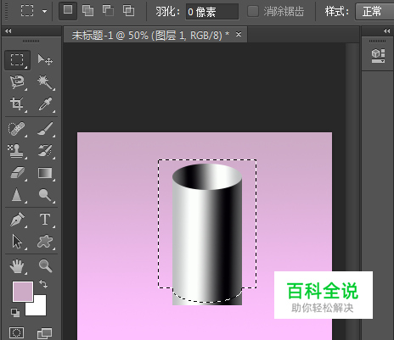Select the Gradient tool
The image size is (394, 340).
pos(45,173)
